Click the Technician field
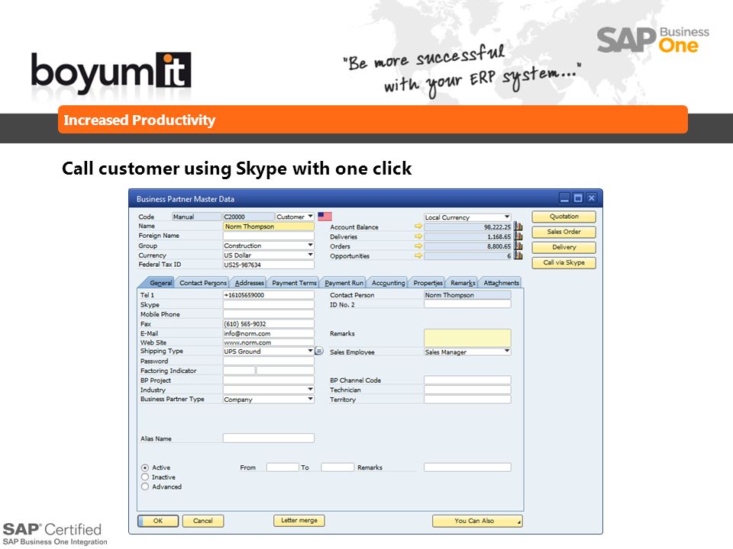The height and width of the screenshot is (549, 733). coord(467,390)
